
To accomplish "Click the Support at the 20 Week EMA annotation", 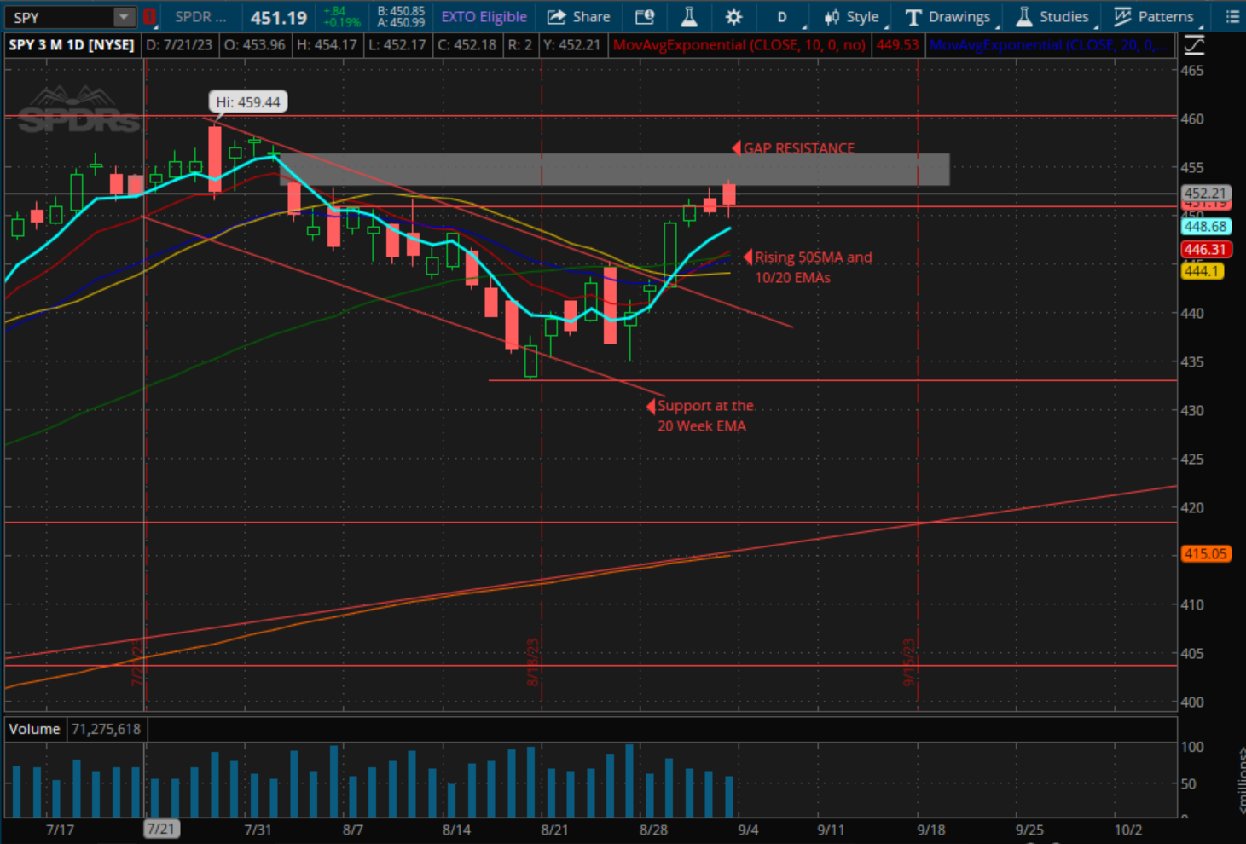I will 705,416.
